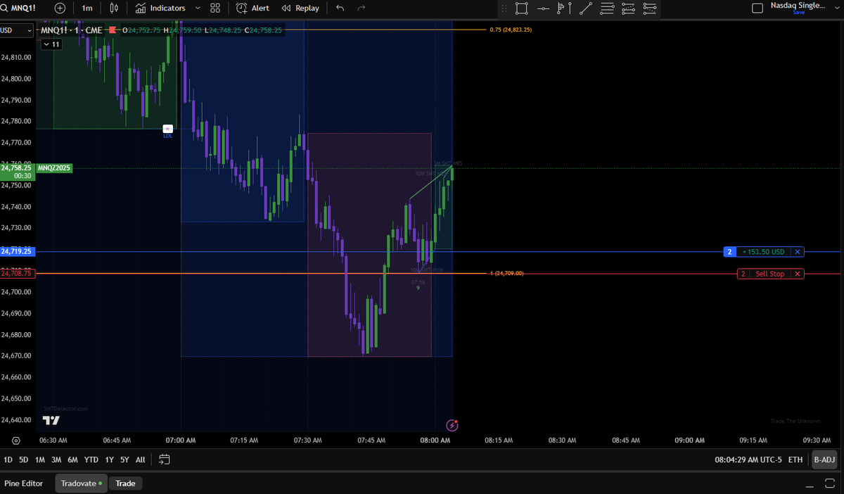Toggle B-ADJ back-adjustment
Image resolution: width=844 pixels, height=494 pixels.
(824, 460)
